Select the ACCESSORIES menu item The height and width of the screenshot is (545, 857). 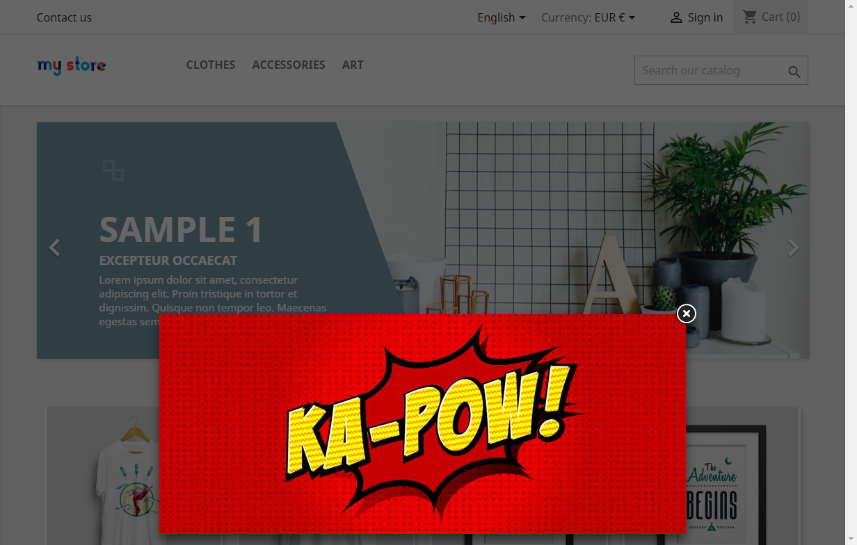click(289, 65)
